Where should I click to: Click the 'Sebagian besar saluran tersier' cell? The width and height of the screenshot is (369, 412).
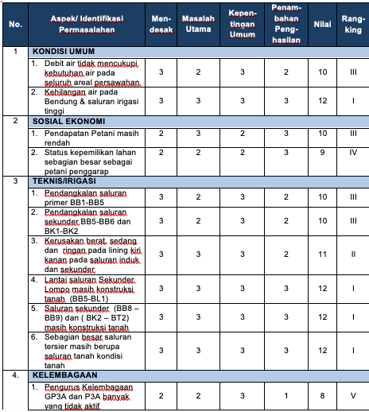point(87,351)
